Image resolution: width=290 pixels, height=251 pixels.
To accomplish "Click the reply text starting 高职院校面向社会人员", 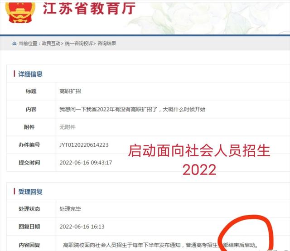I will click(x=160, y=245).
